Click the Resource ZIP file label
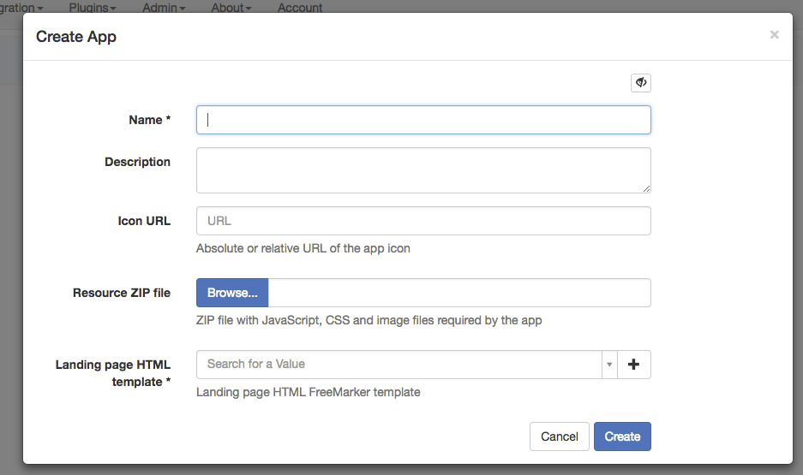The image size is (803, 475). 122,293
